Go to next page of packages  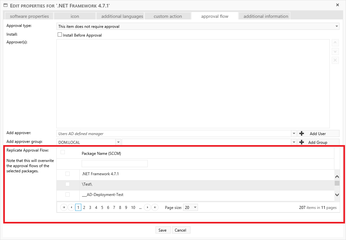tap(147, 208)
